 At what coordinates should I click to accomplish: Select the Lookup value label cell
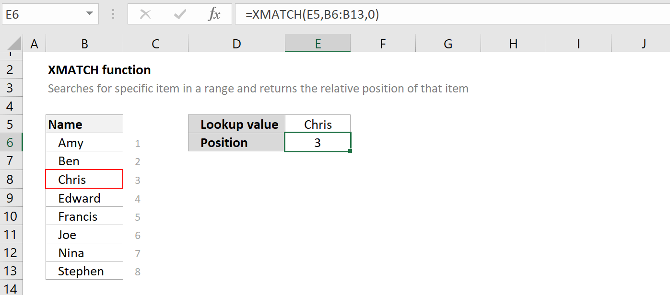click(x=236, y=124)
